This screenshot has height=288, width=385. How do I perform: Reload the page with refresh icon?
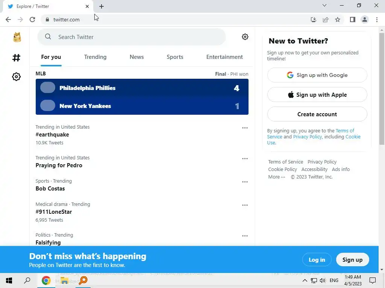point(32,19)
